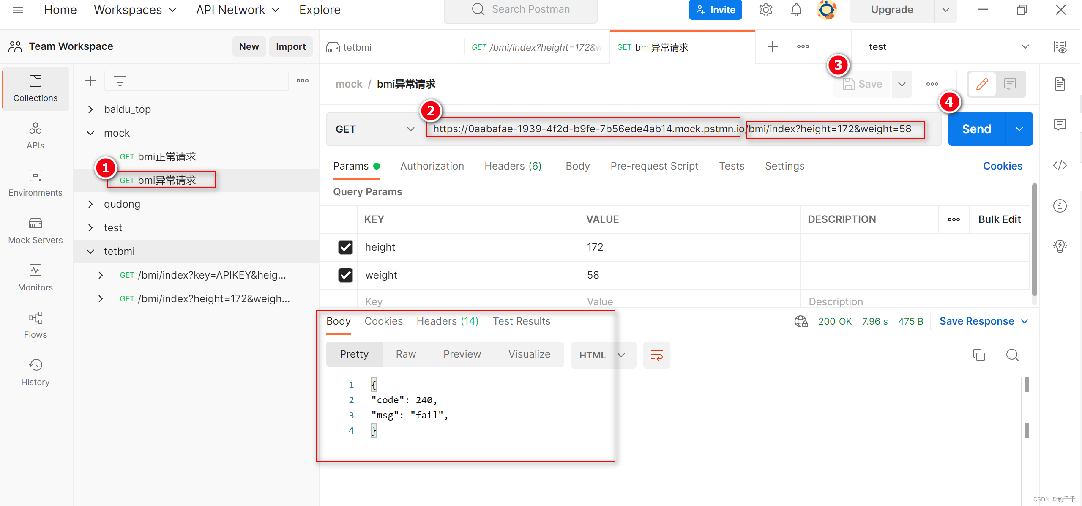The image size is (1082, 506).
Task: Open the network information globe icon
Action: click(801, 321)
